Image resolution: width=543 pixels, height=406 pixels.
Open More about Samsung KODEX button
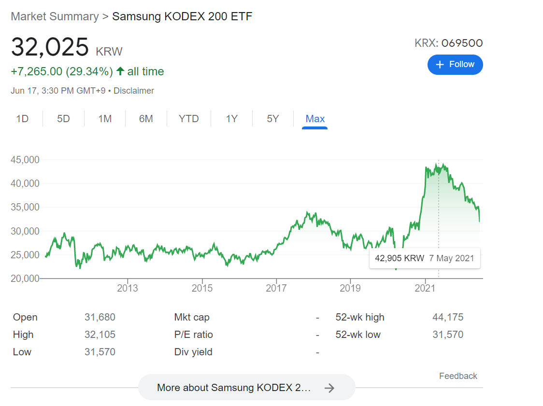246,387
